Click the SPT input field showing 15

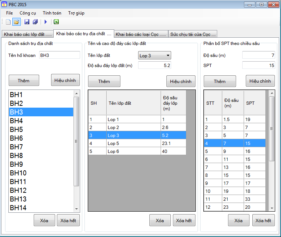point(259,65)
